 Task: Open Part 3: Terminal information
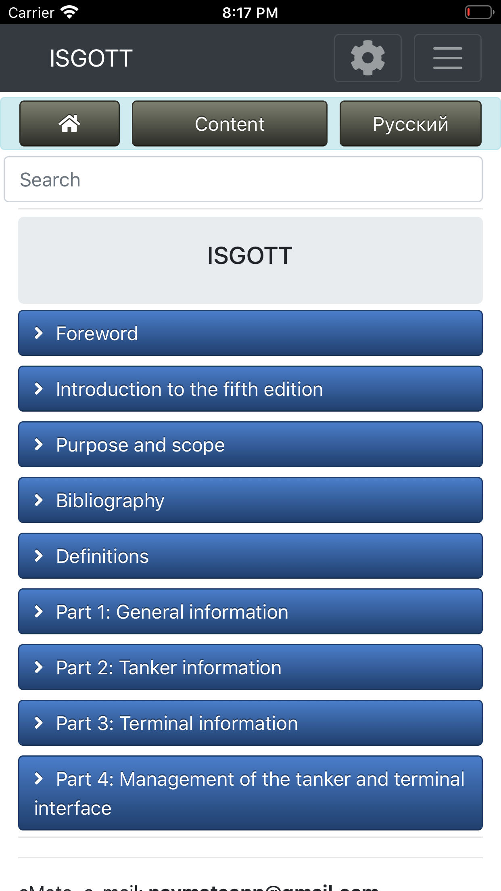pyautogui.click(x=250, y=723)
